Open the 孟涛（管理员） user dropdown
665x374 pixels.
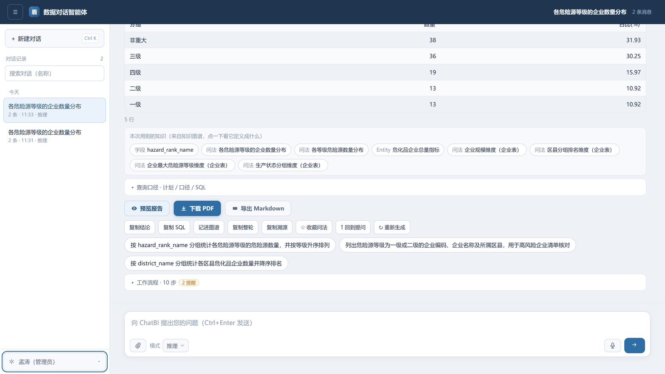(x=54, y=362)
